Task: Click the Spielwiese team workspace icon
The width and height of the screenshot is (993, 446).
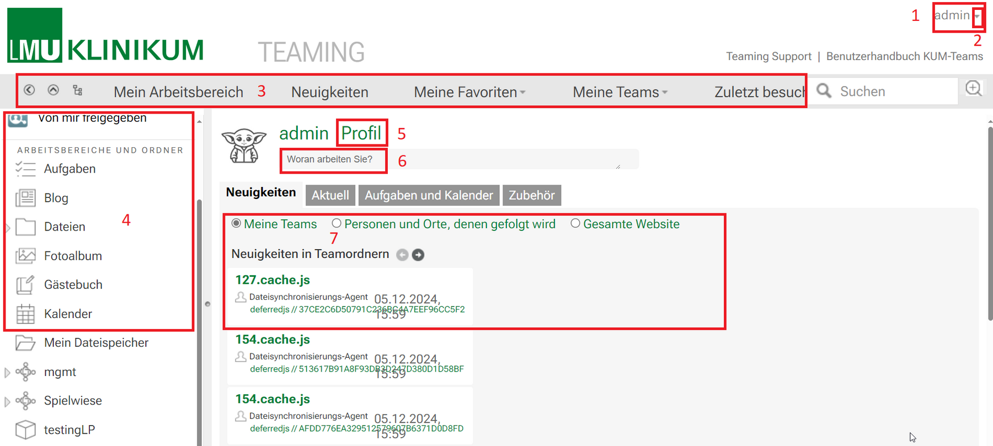Action: point(25,401)
